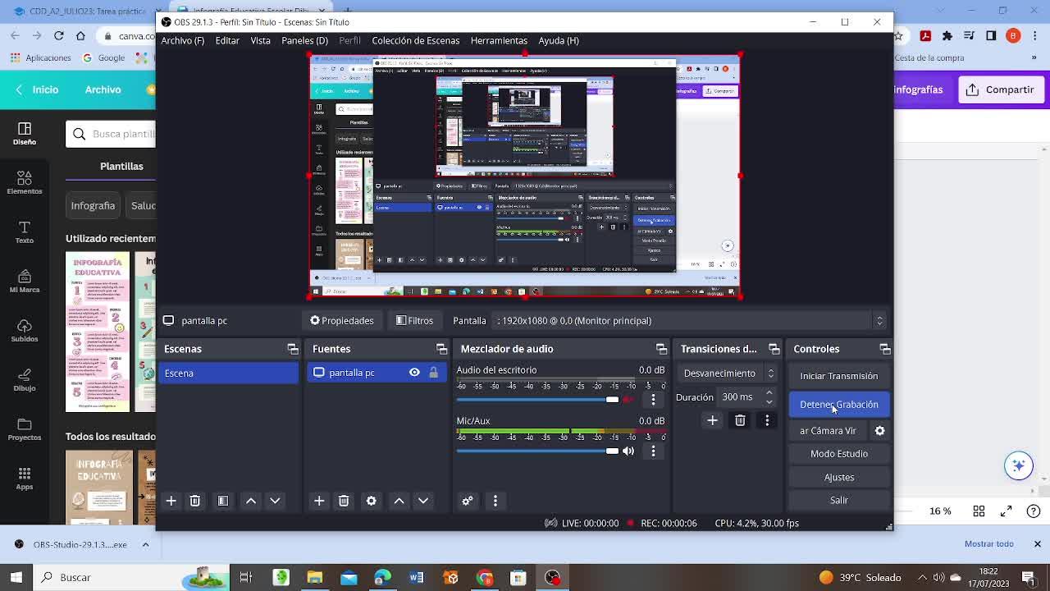Toggle lock on pantalla pc source
Image resolution: width=1050 pixels, height=591 pixels.
coord(433,373)
